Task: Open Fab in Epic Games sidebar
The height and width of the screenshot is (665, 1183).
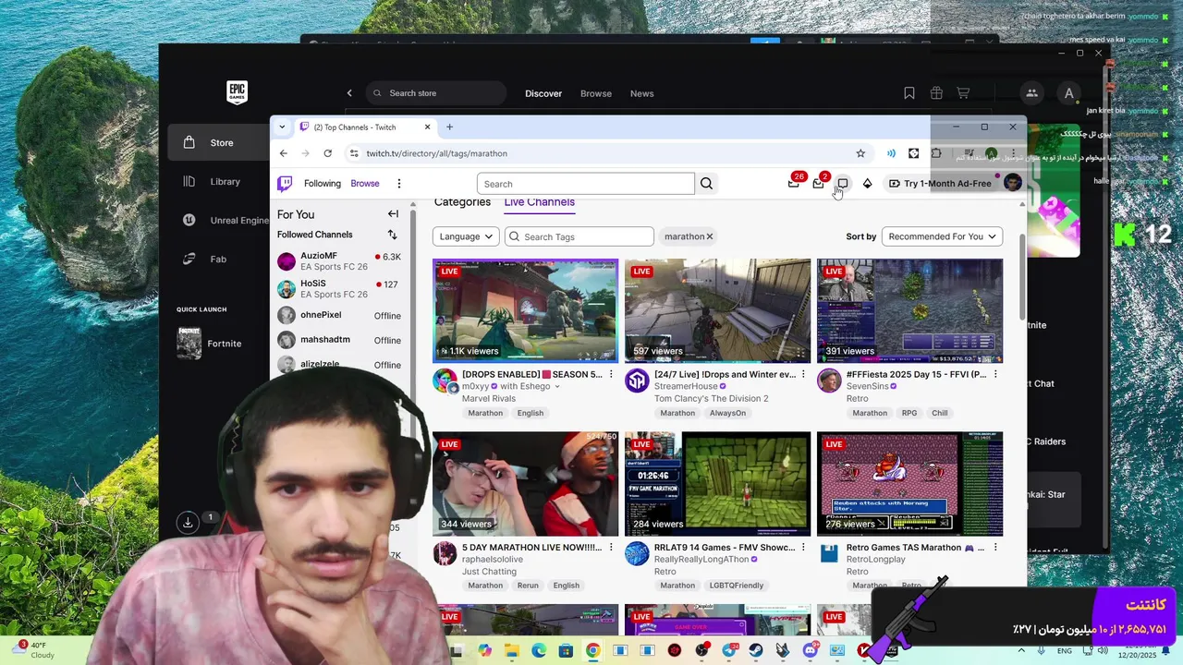Action: point(220,260)
